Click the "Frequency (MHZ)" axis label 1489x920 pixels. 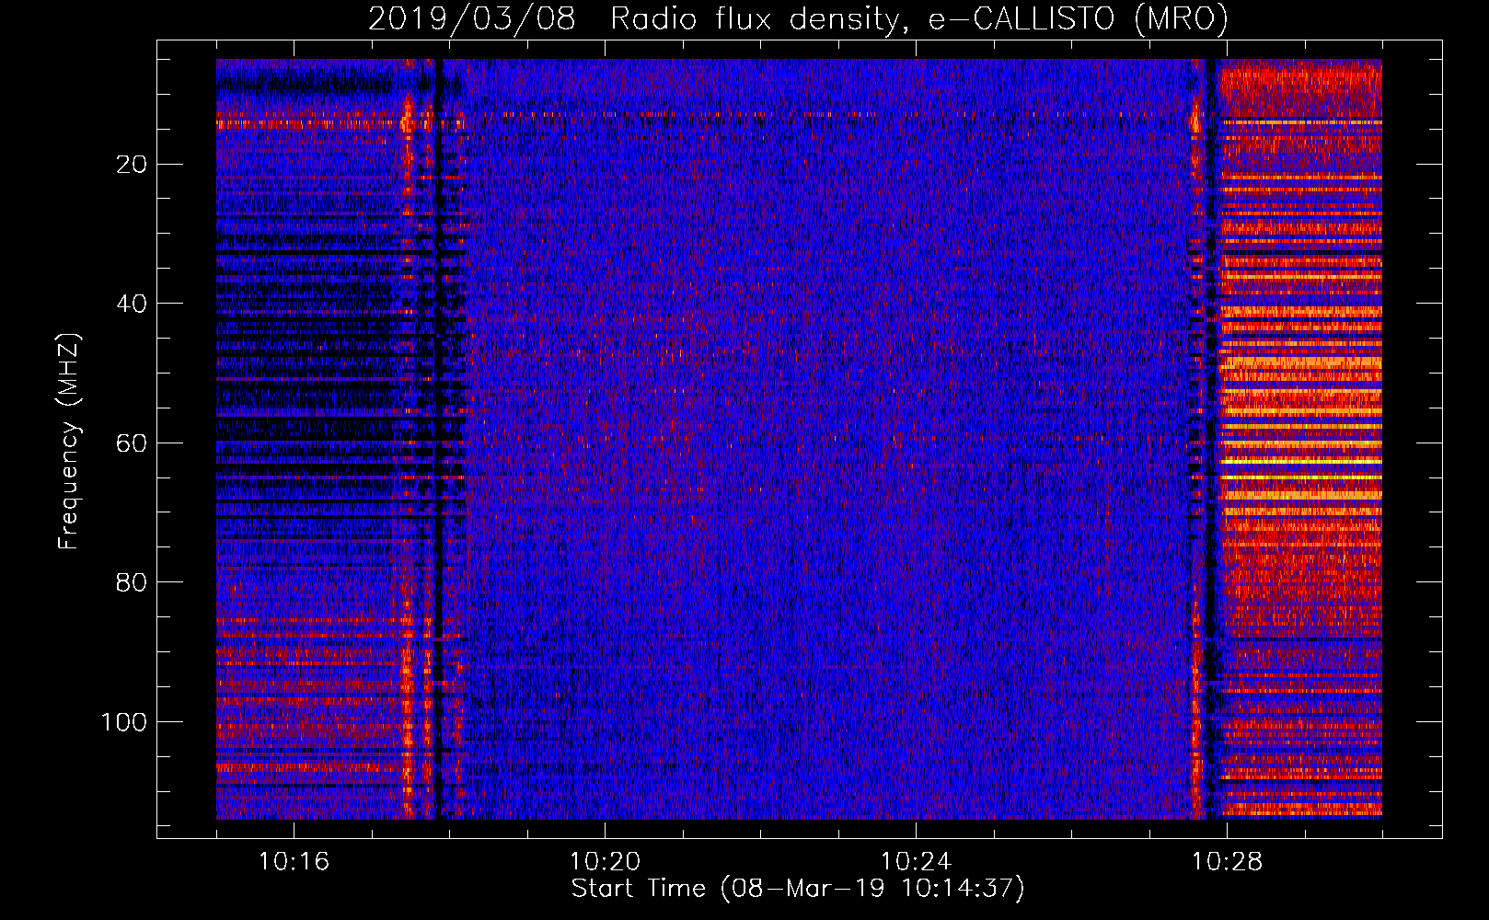pyautogui.click(x=69, y=442)
